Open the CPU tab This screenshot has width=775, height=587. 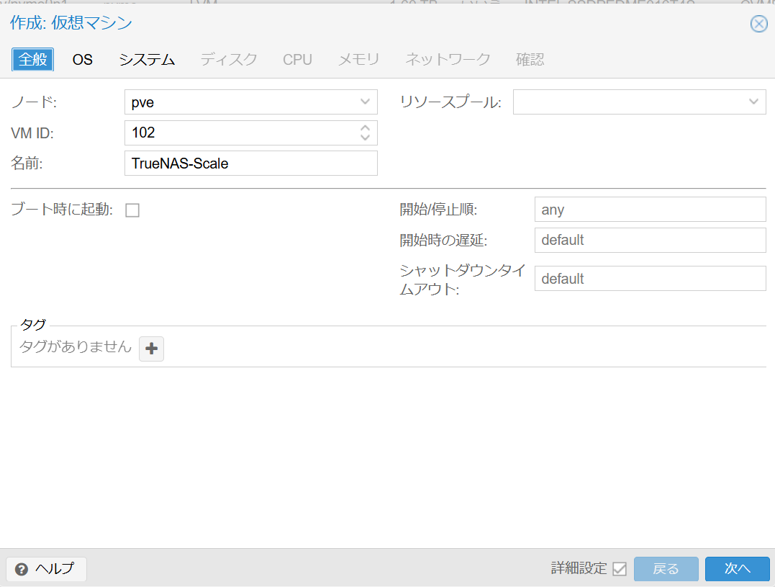click(x=297, y=59)
